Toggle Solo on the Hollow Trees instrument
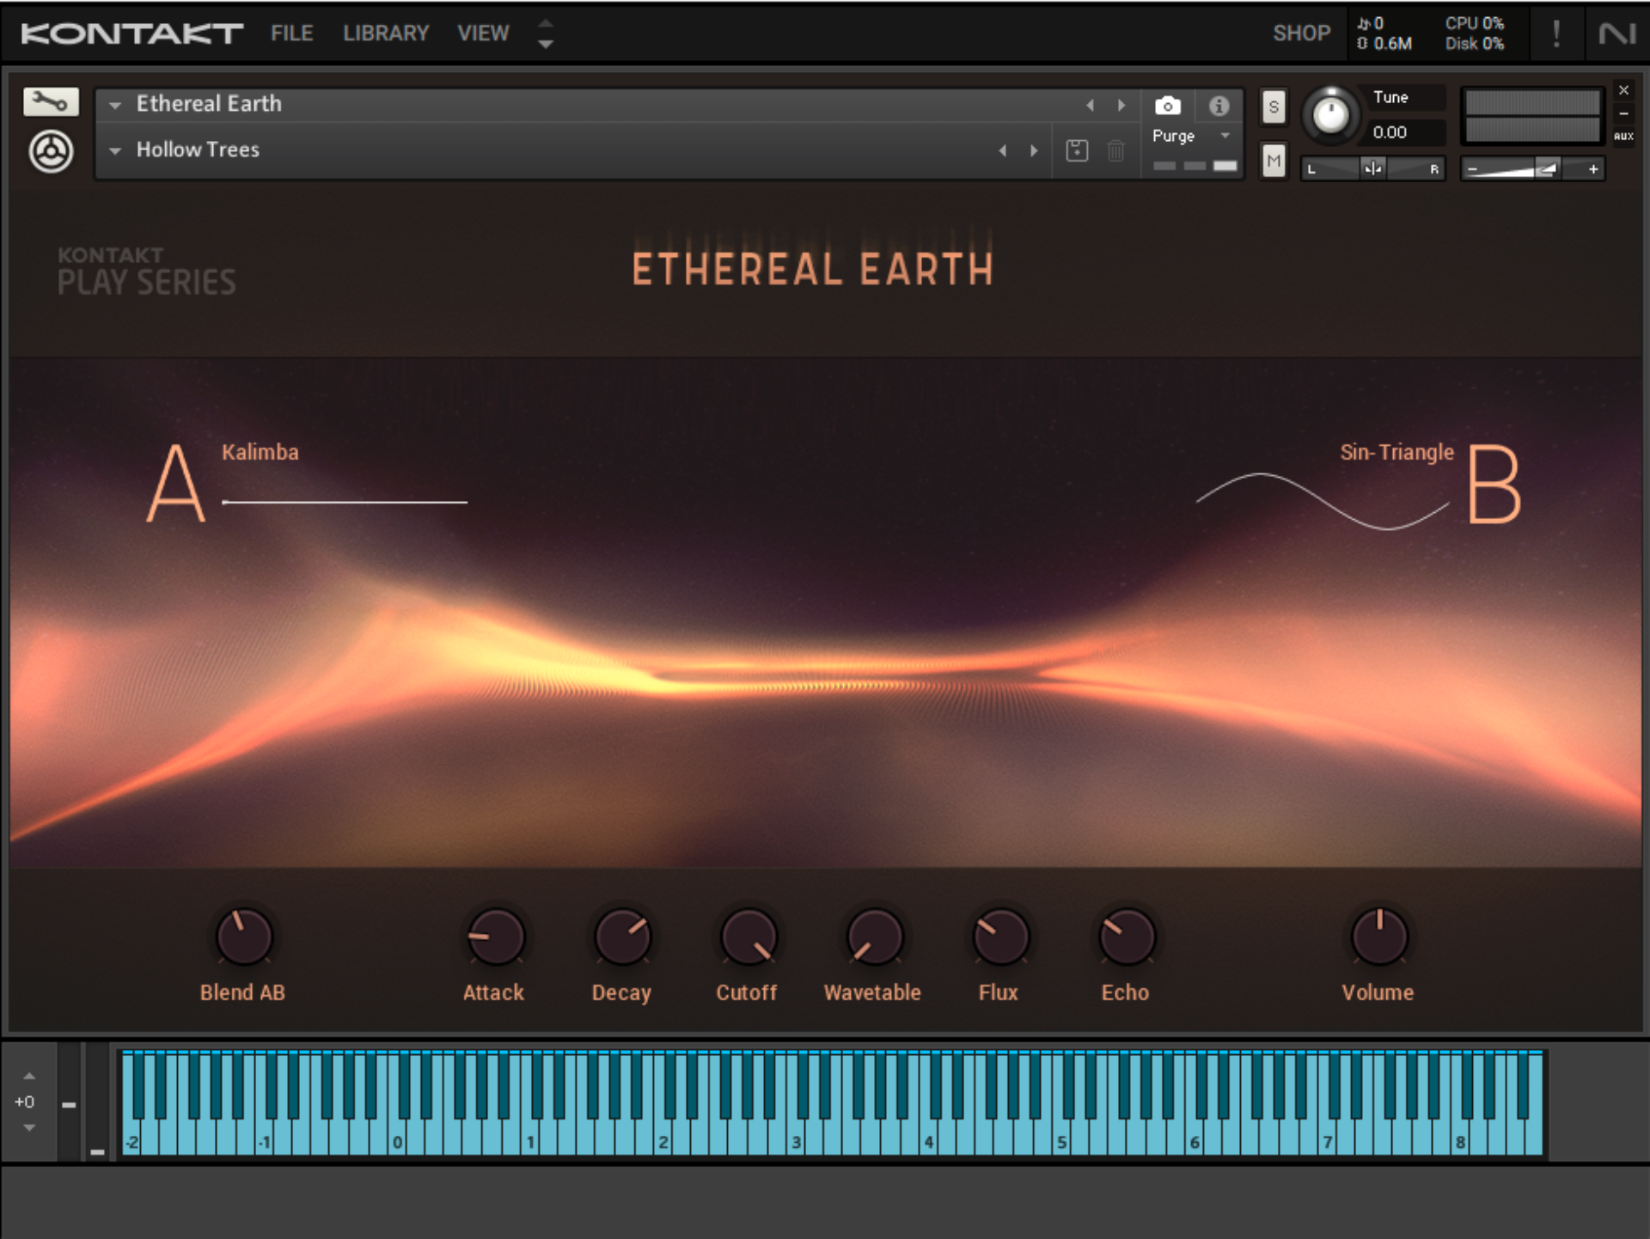This screenshot has height=1239, width=1650. click(1273, 107)
